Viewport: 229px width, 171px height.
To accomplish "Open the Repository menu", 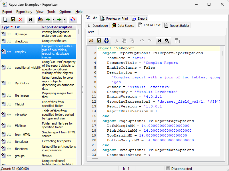I will pos(24,12).
